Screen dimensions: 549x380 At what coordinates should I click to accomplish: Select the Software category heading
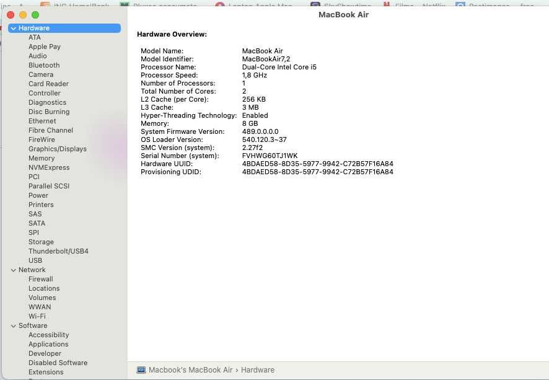33,325
